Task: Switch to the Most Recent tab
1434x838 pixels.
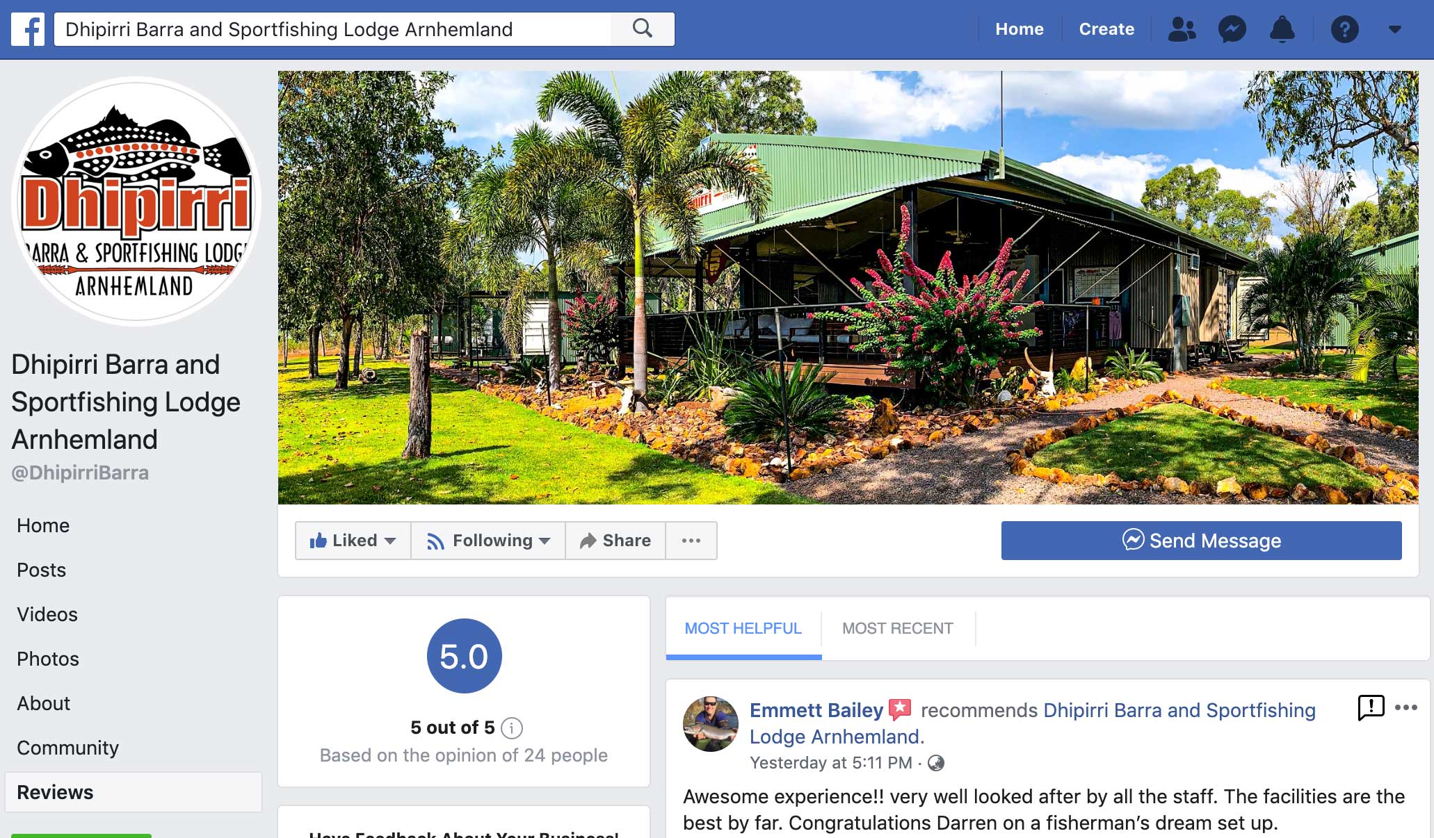Action: point(897,628)
